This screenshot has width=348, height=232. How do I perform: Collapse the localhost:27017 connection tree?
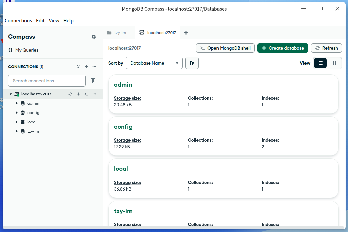(11, 94)
